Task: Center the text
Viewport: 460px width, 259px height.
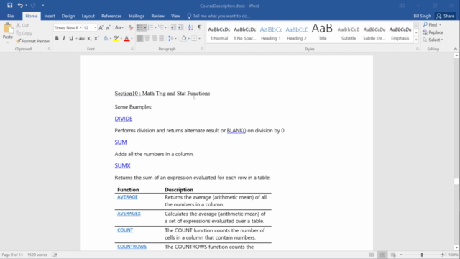Action: 147,38
